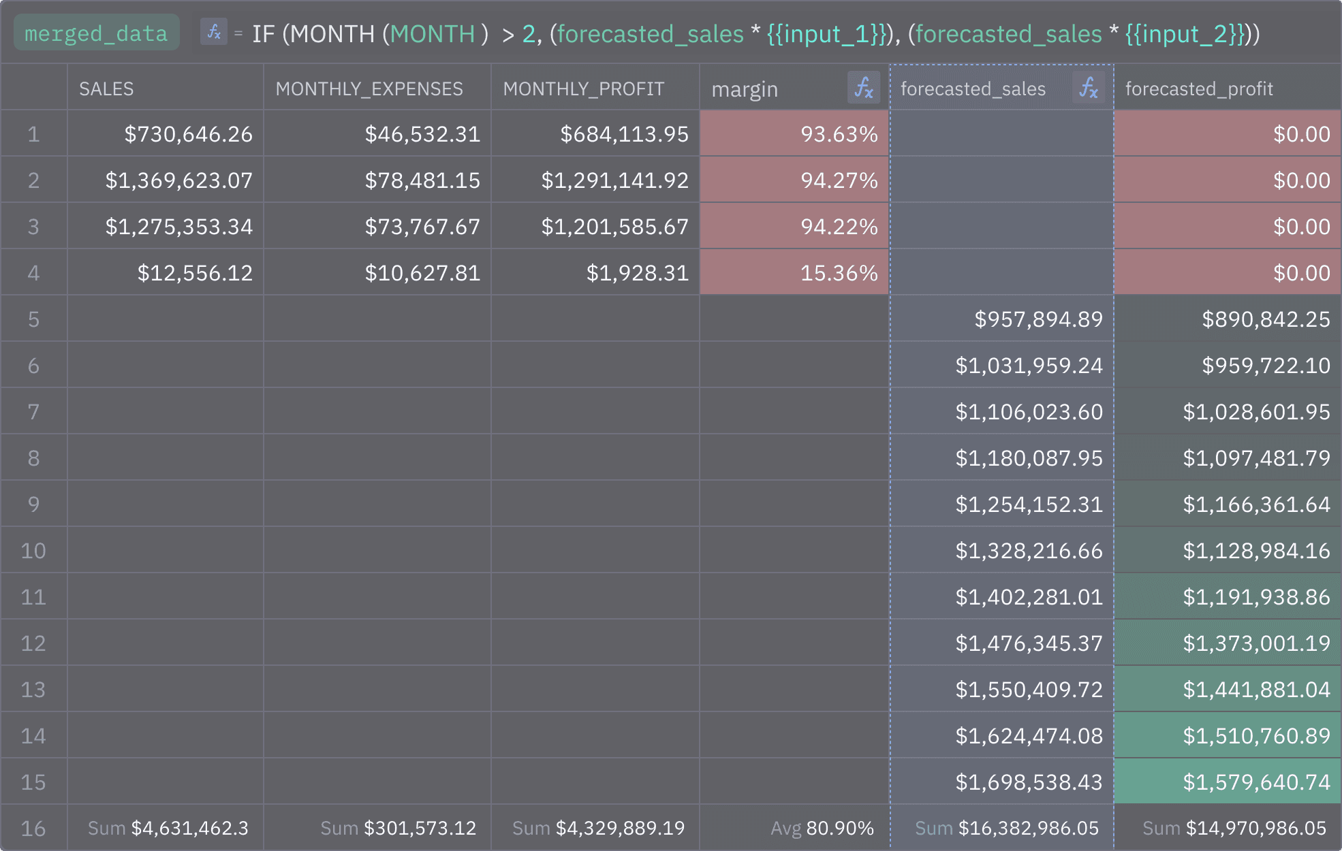1342x851 pixels.
Task: Click margin cell 15.36%
Action: [x=794, y=273]
